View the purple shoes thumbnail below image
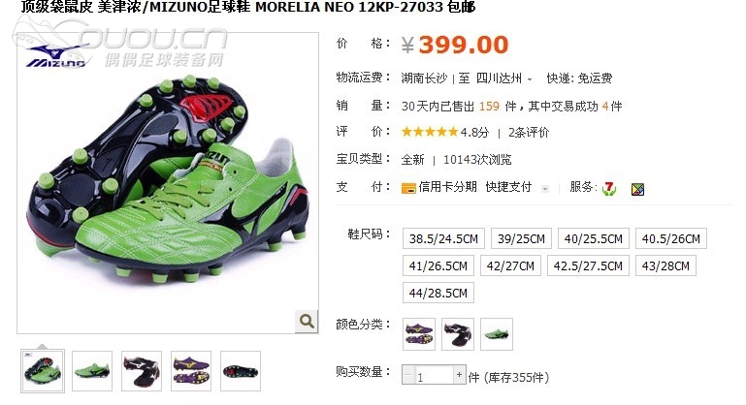The image size is (746, 405). 191,371
